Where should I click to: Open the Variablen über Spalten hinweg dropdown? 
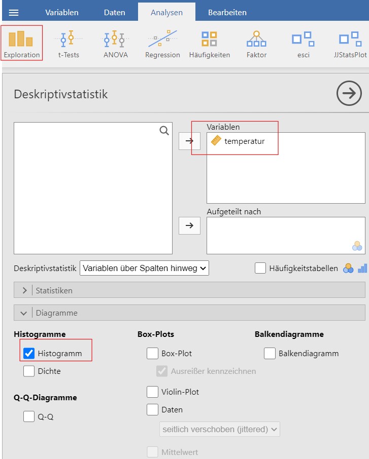click(x=144, y=268)
